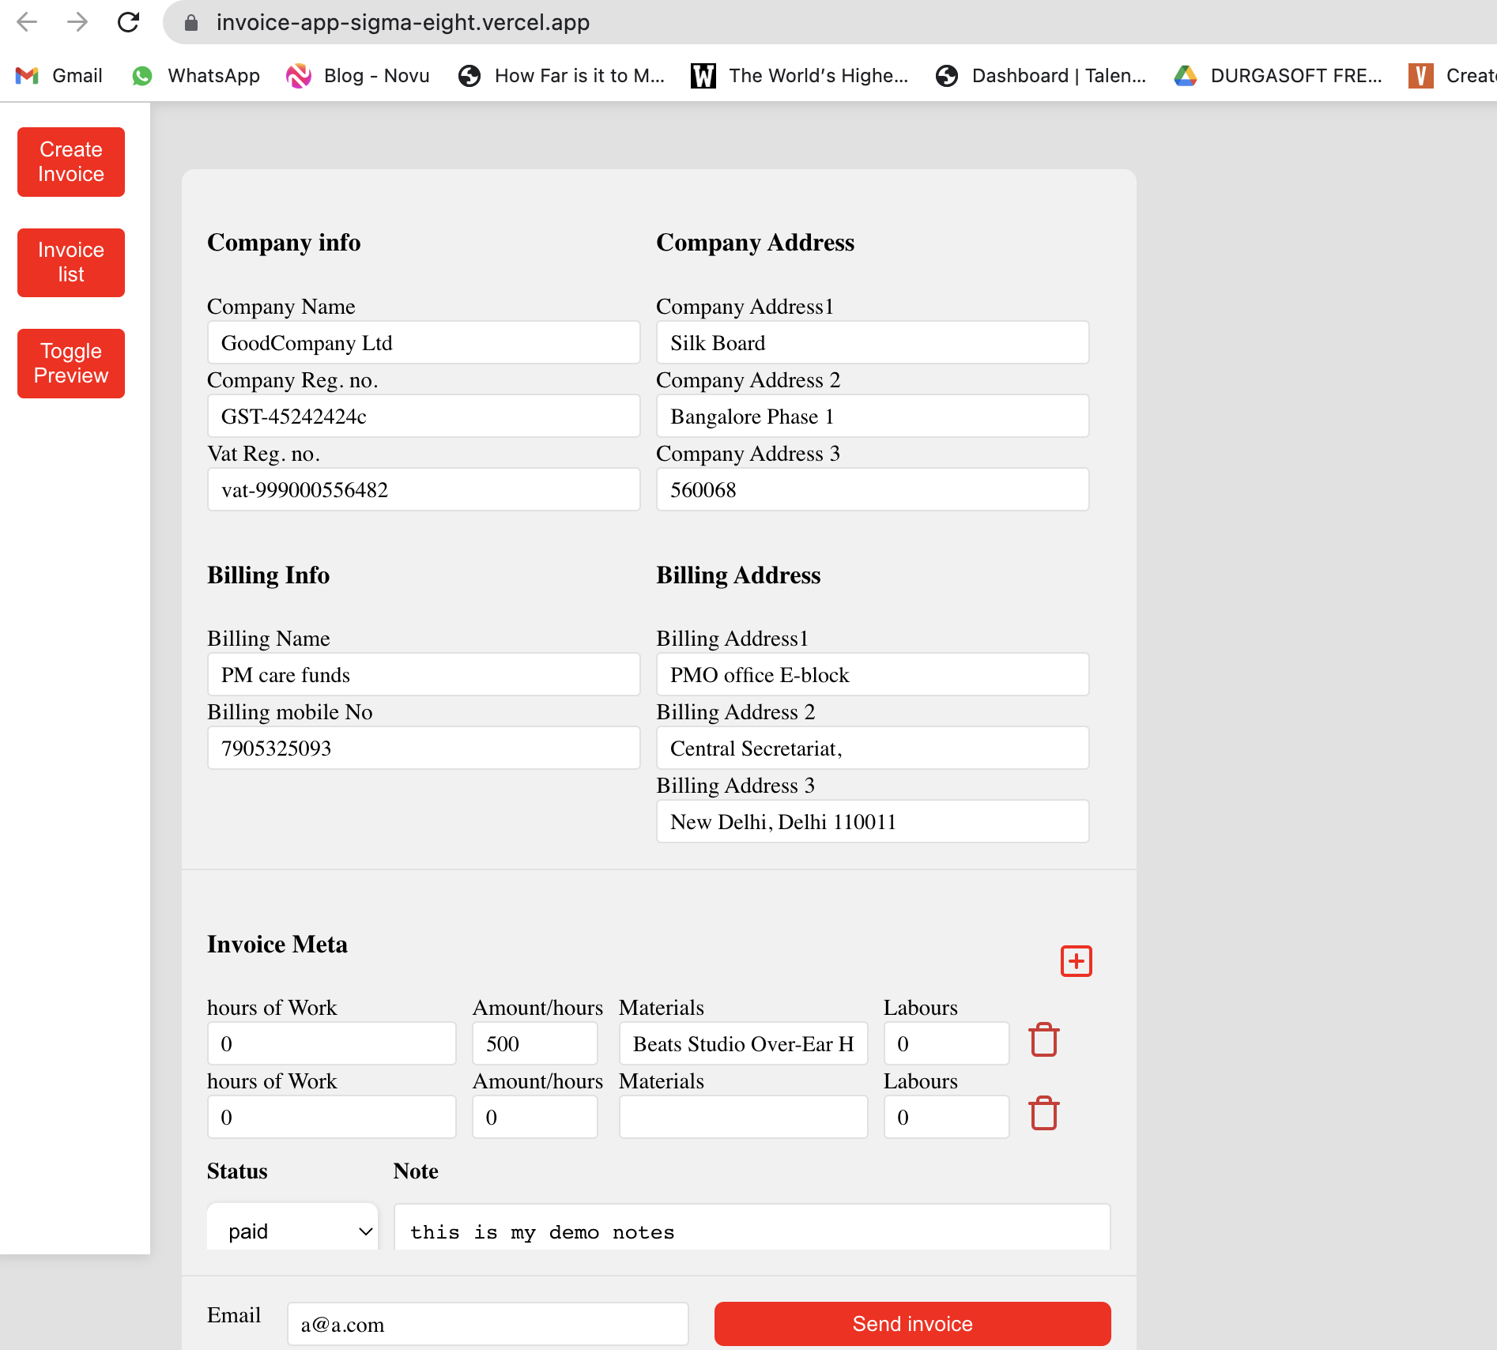The image size is (1497, 1350).
Task: Click Toggle Preview in the sidebar
Action: click(x=70, y=364)
